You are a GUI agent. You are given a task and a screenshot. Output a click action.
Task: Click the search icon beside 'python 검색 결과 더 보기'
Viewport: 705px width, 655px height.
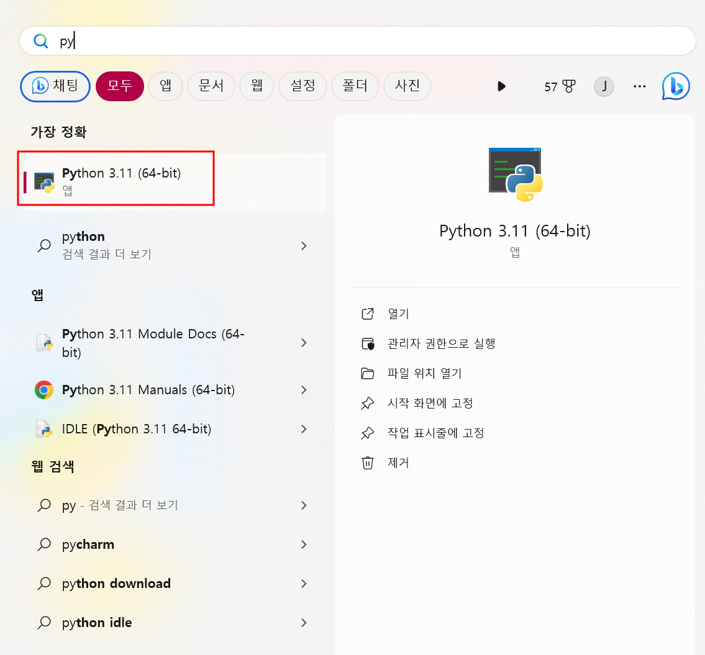pos(44,245)
